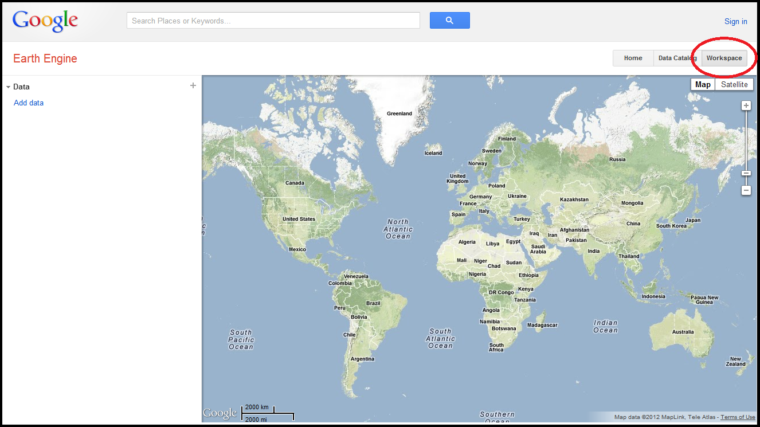Image resolution: width=760 pixels, height=427 pixels.
Task: Click the Indonesia label on the map
Action: coord(653,296)
